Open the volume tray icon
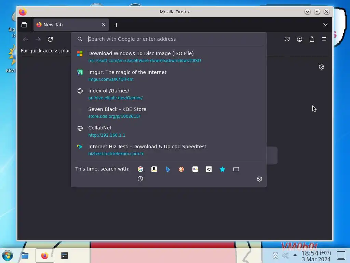Viewport: 350px width, 263px height. pos(285,255)
